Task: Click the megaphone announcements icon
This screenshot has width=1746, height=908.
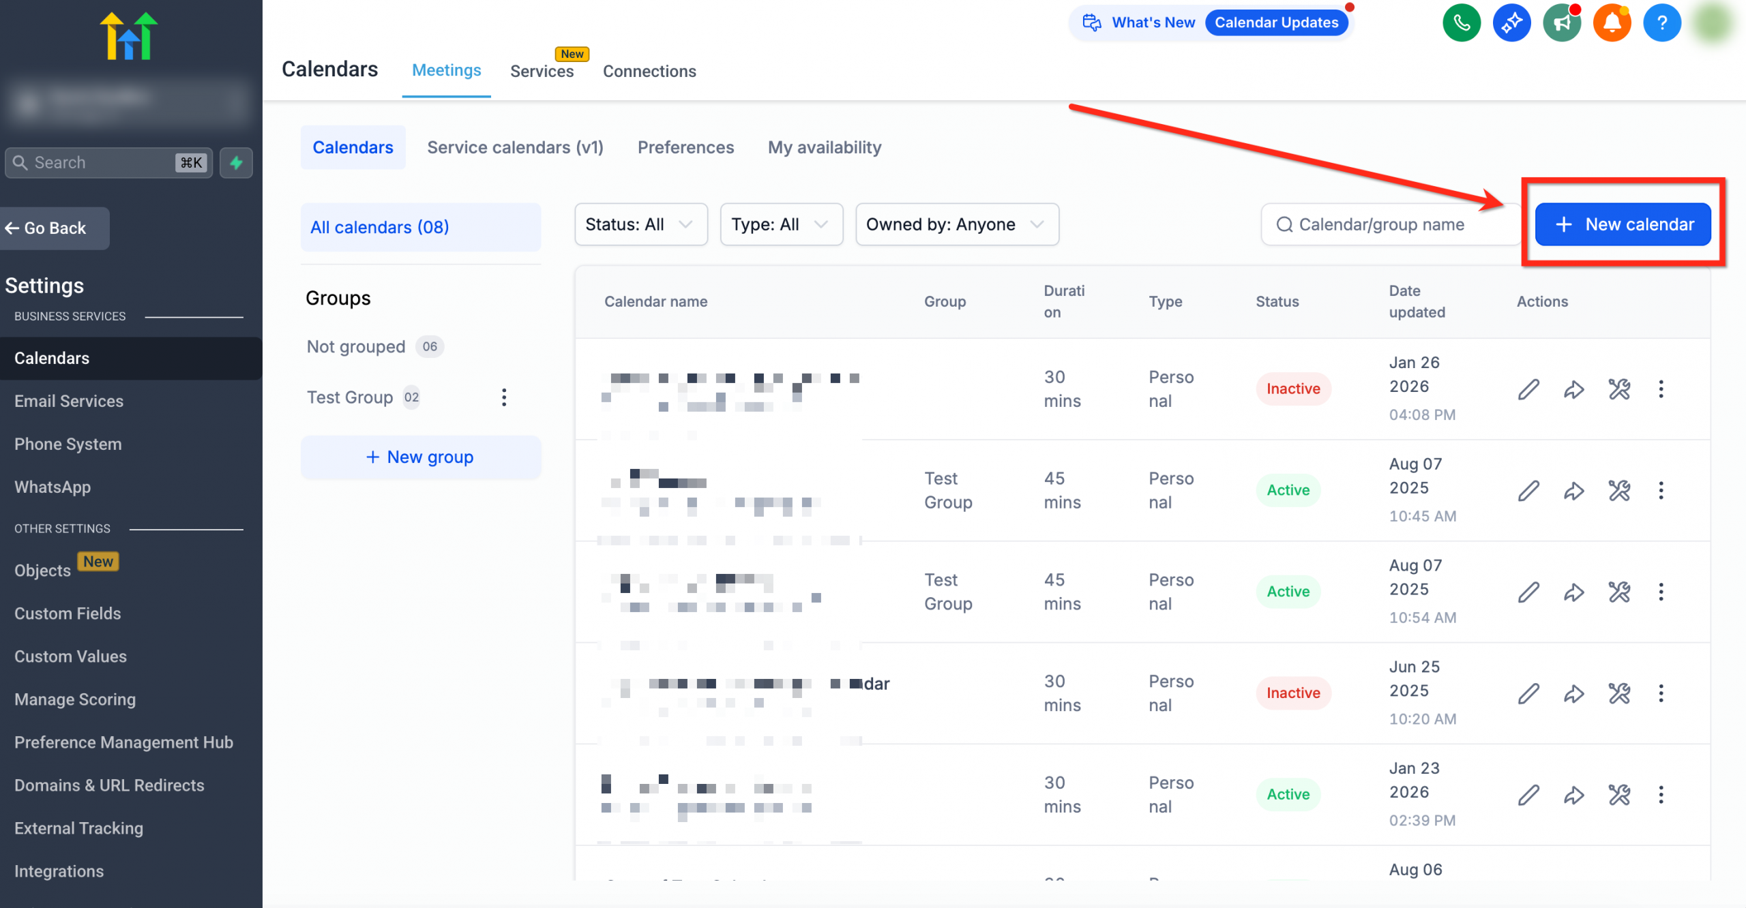Action: click(1562, 23)
